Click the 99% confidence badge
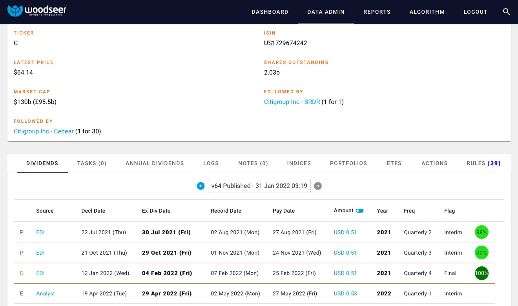 [482, 253]
